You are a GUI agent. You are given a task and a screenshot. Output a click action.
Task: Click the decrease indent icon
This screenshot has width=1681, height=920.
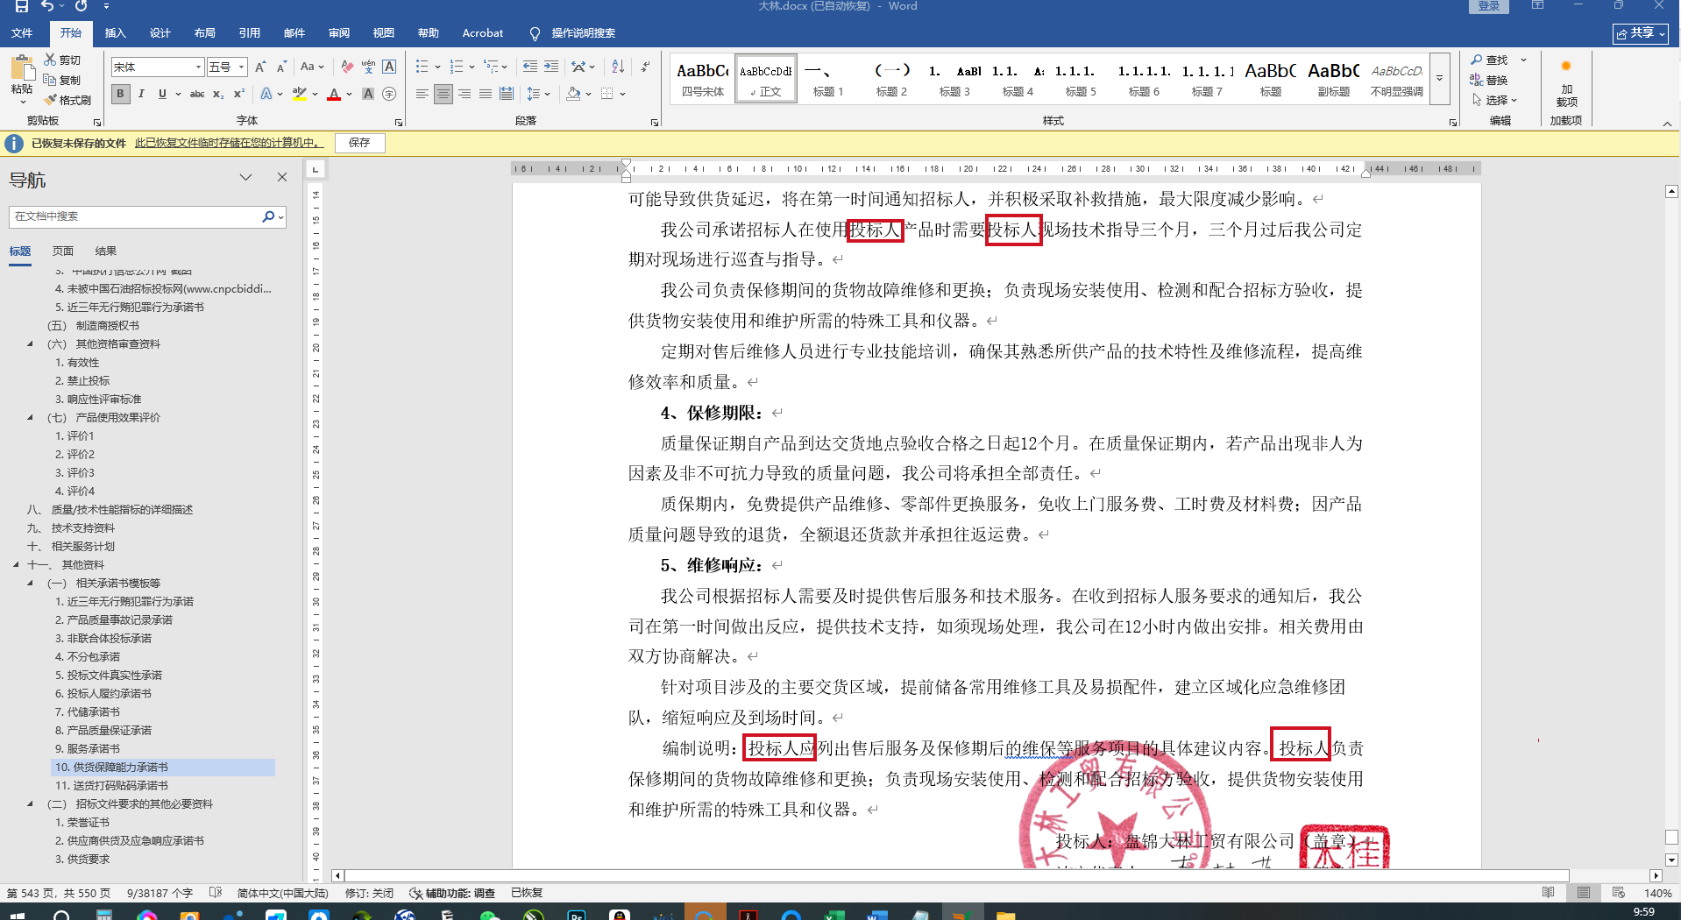coord(530,67)
